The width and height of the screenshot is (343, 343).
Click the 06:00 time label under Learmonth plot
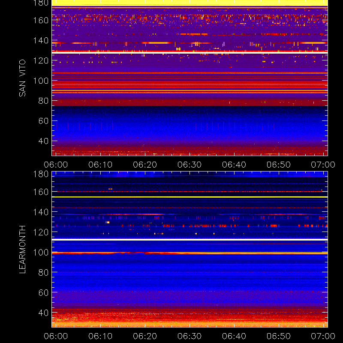(56, 336)
